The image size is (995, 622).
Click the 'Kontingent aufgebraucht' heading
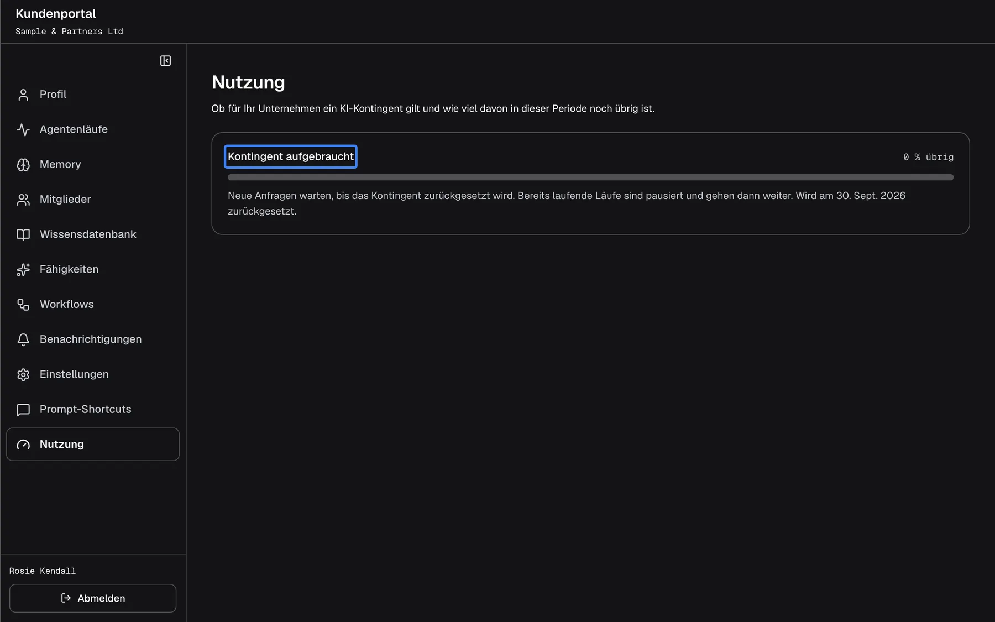[291, 156]
